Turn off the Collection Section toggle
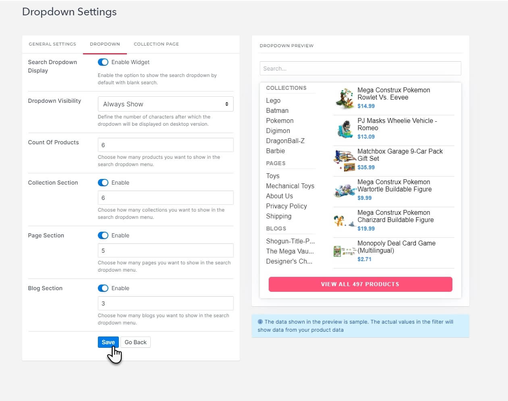Screen dimensions: 508x401 click(x=103, y=182)
